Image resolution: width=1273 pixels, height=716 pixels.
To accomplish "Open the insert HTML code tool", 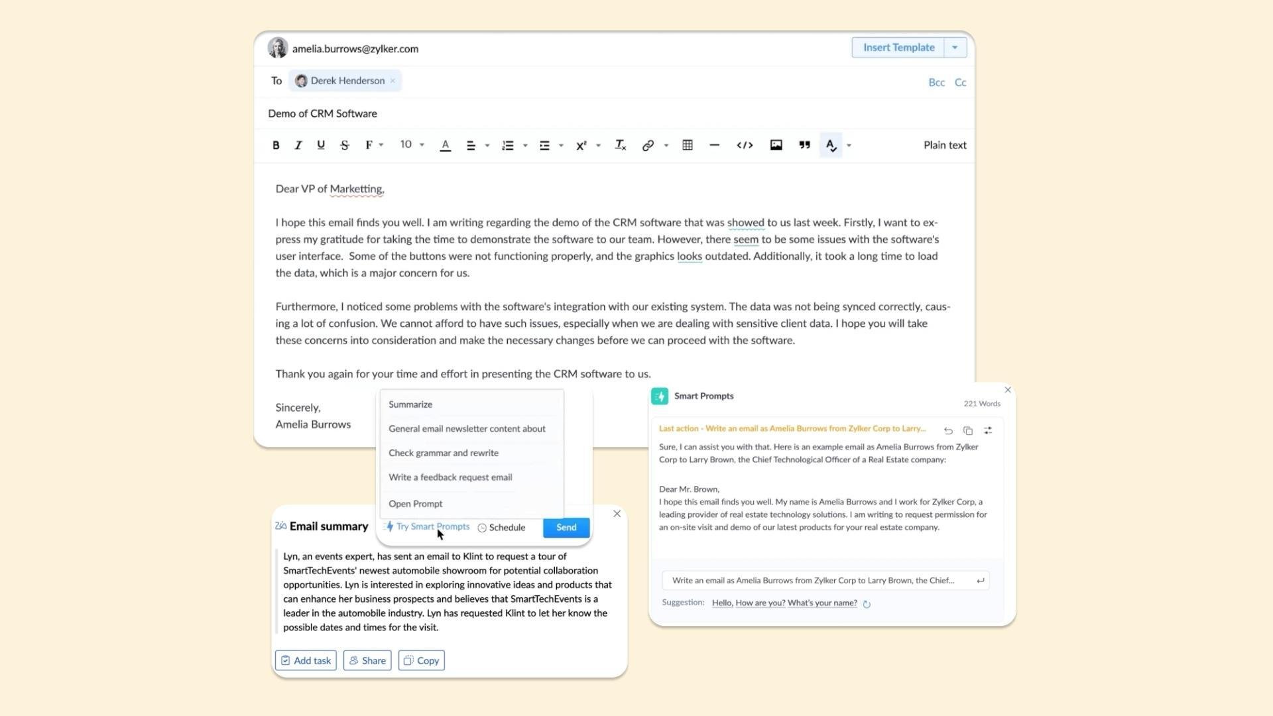I will point(745,145).
